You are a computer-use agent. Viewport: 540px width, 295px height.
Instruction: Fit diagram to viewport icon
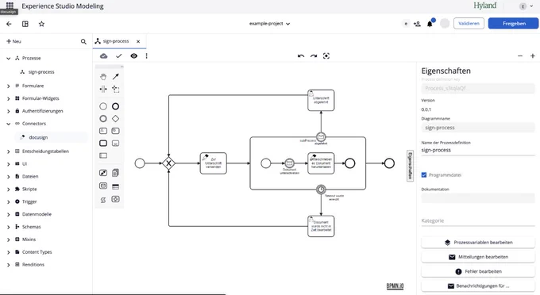pos(326,56)
